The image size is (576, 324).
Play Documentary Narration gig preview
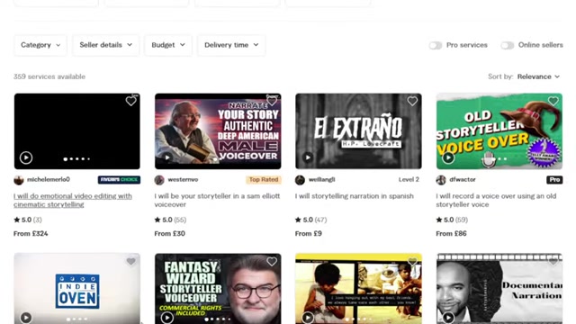448,318
